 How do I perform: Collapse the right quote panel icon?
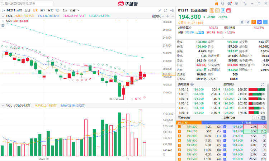172,10
